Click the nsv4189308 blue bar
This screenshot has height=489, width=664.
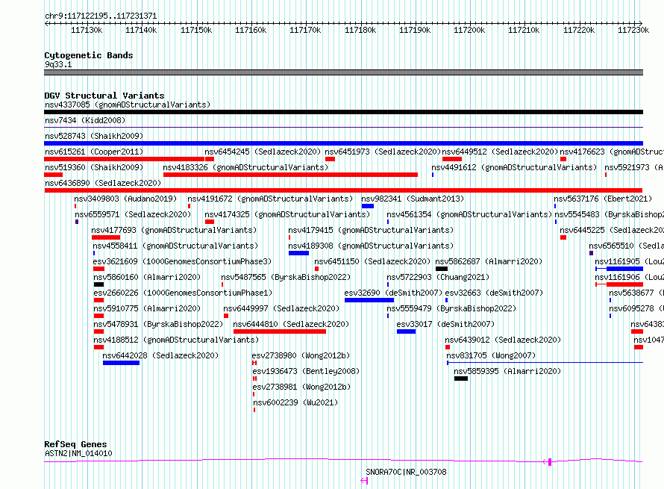298,253
